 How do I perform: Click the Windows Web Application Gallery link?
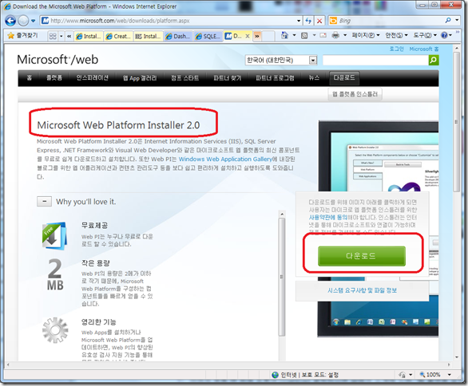225,160
